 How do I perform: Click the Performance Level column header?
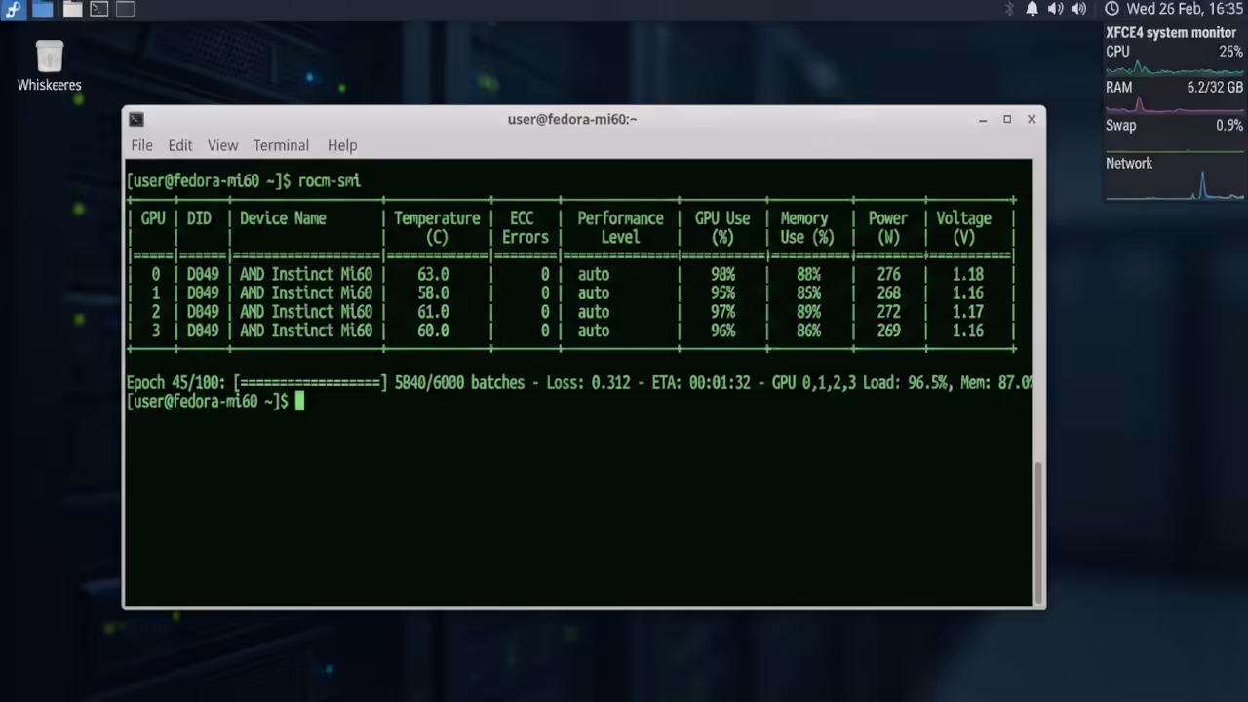[620, 227]
